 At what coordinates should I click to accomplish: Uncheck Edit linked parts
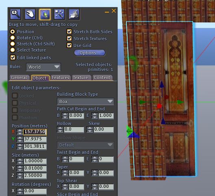tap(13, 58)
